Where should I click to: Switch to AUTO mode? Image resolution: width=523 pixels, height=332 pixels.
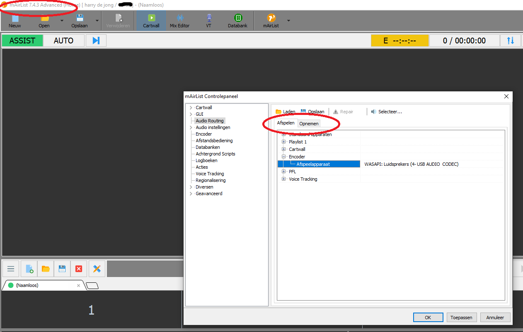(x=64, y=41)
